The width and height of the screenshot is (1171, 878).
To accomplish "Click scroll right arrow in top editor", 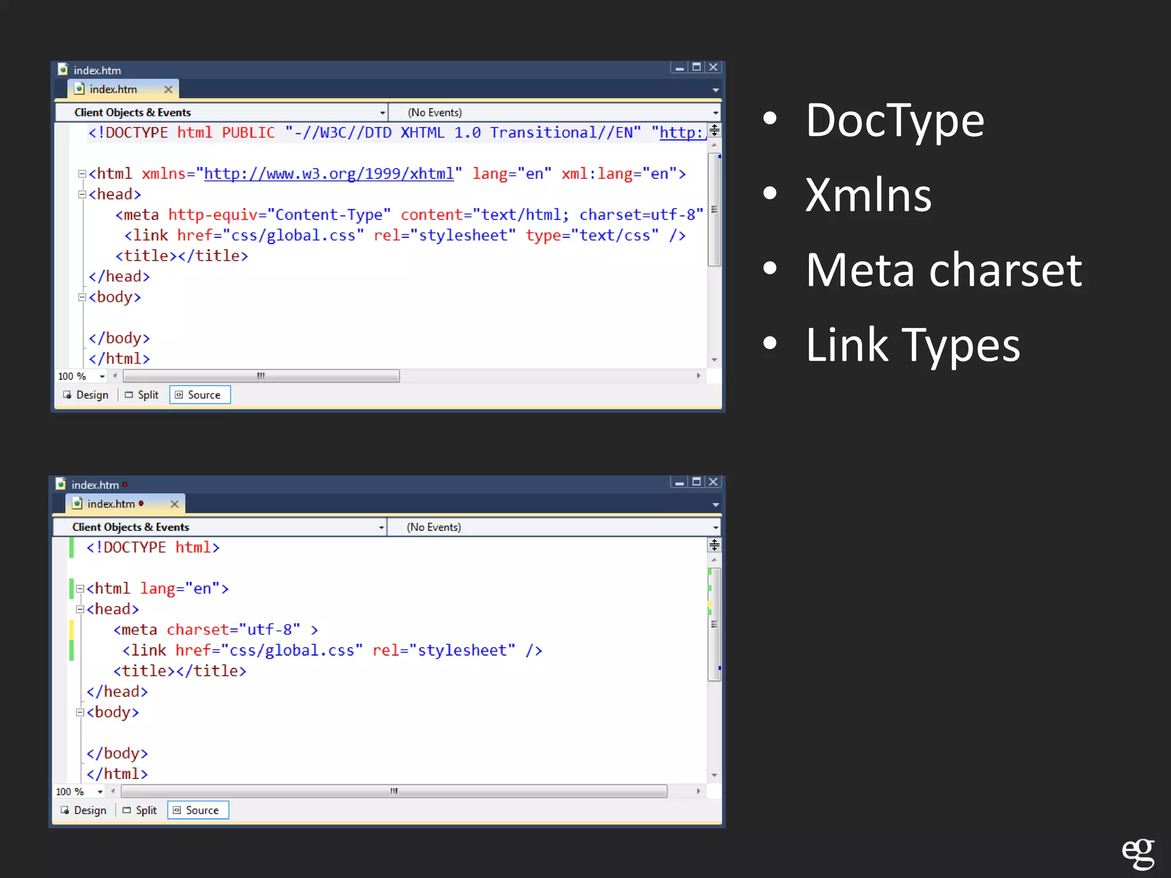I will coord(699,376).
